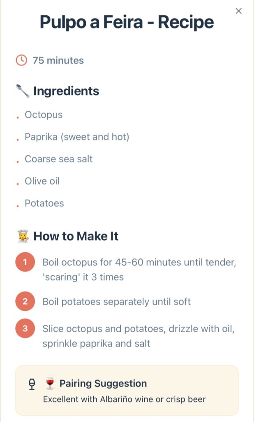
Task: Click the spoon icon next to Ingredients
Action: pos(22,91)
